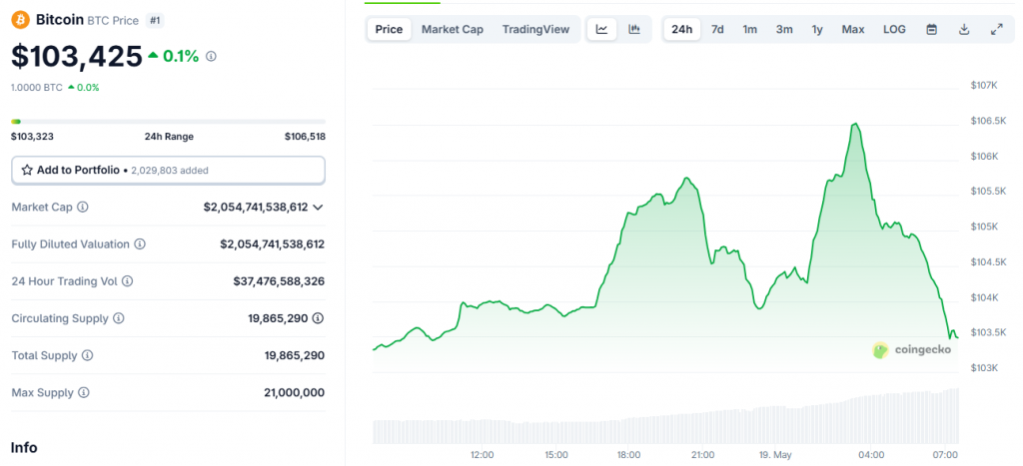Select the 3m time range
This screenshot has width=1023, height=466.
[x=784, y=29]
